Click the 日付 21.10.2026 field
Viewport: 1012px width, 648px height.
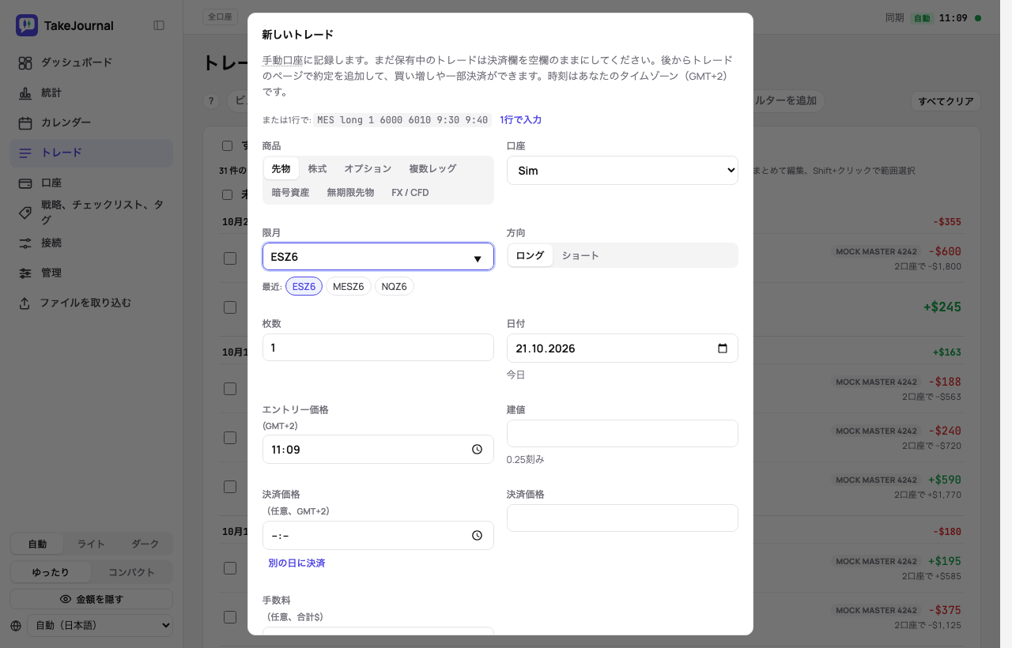click(x=622, y=348)
